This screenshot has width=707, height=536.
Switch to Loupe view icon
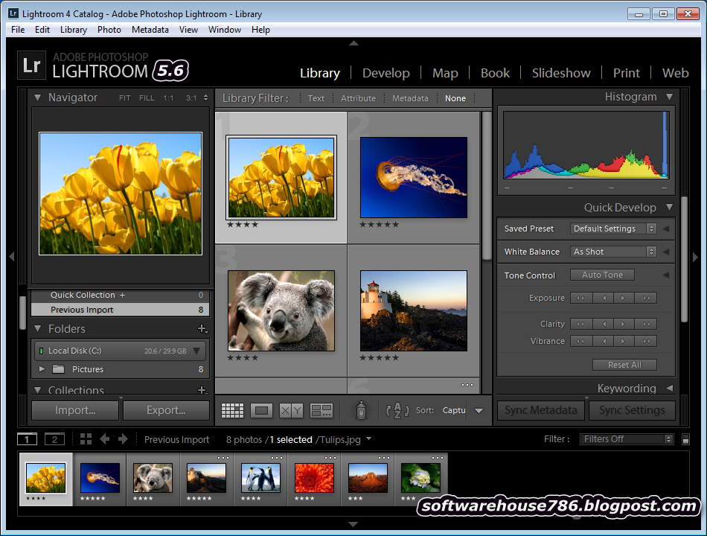tap(261, 410)
